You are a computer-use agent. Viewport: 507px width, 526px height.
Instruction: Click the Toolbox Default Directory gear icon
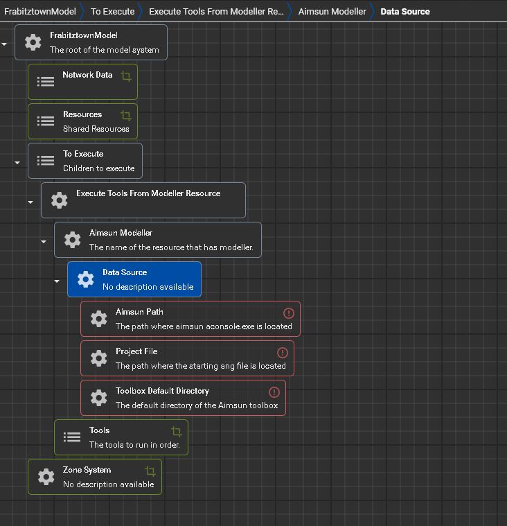coord(98,398)
